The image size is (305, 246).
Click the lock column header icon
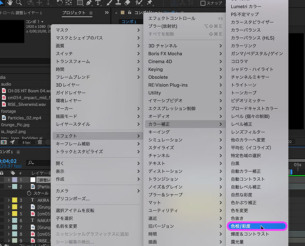(x=2, y=173)
